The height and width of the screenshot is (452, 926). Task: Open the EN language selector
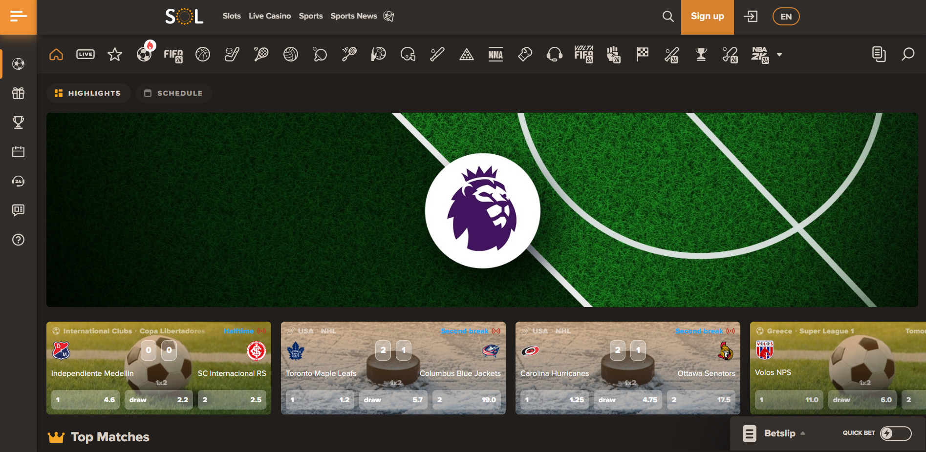tap(786, 17)
